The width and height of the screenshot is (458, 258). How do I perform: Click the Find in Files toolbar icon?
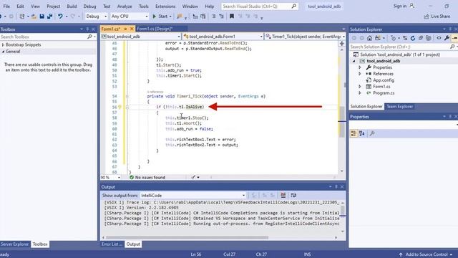pyautogui.click(x=180, y=16)
